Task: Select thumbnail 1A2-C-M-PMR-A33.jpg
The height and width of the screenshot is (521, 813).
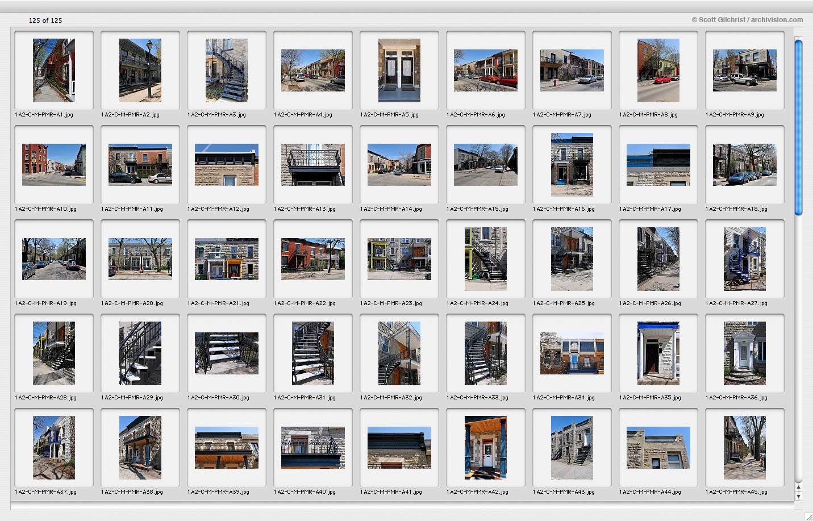Action: [x=486, y=353]
